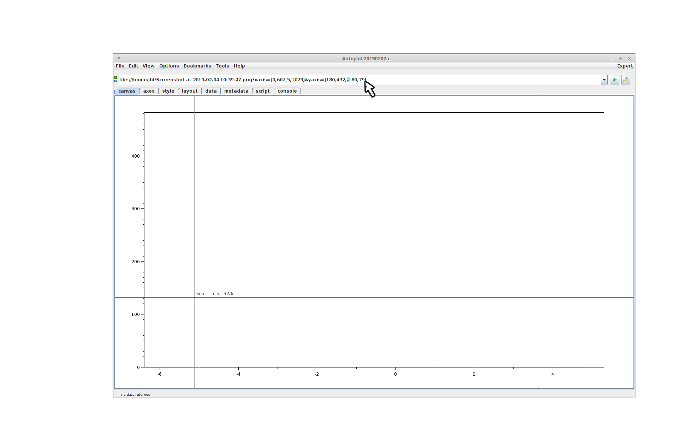Open the inspect data source editor icon
678x424 pixels.
[x=625, y=80]
